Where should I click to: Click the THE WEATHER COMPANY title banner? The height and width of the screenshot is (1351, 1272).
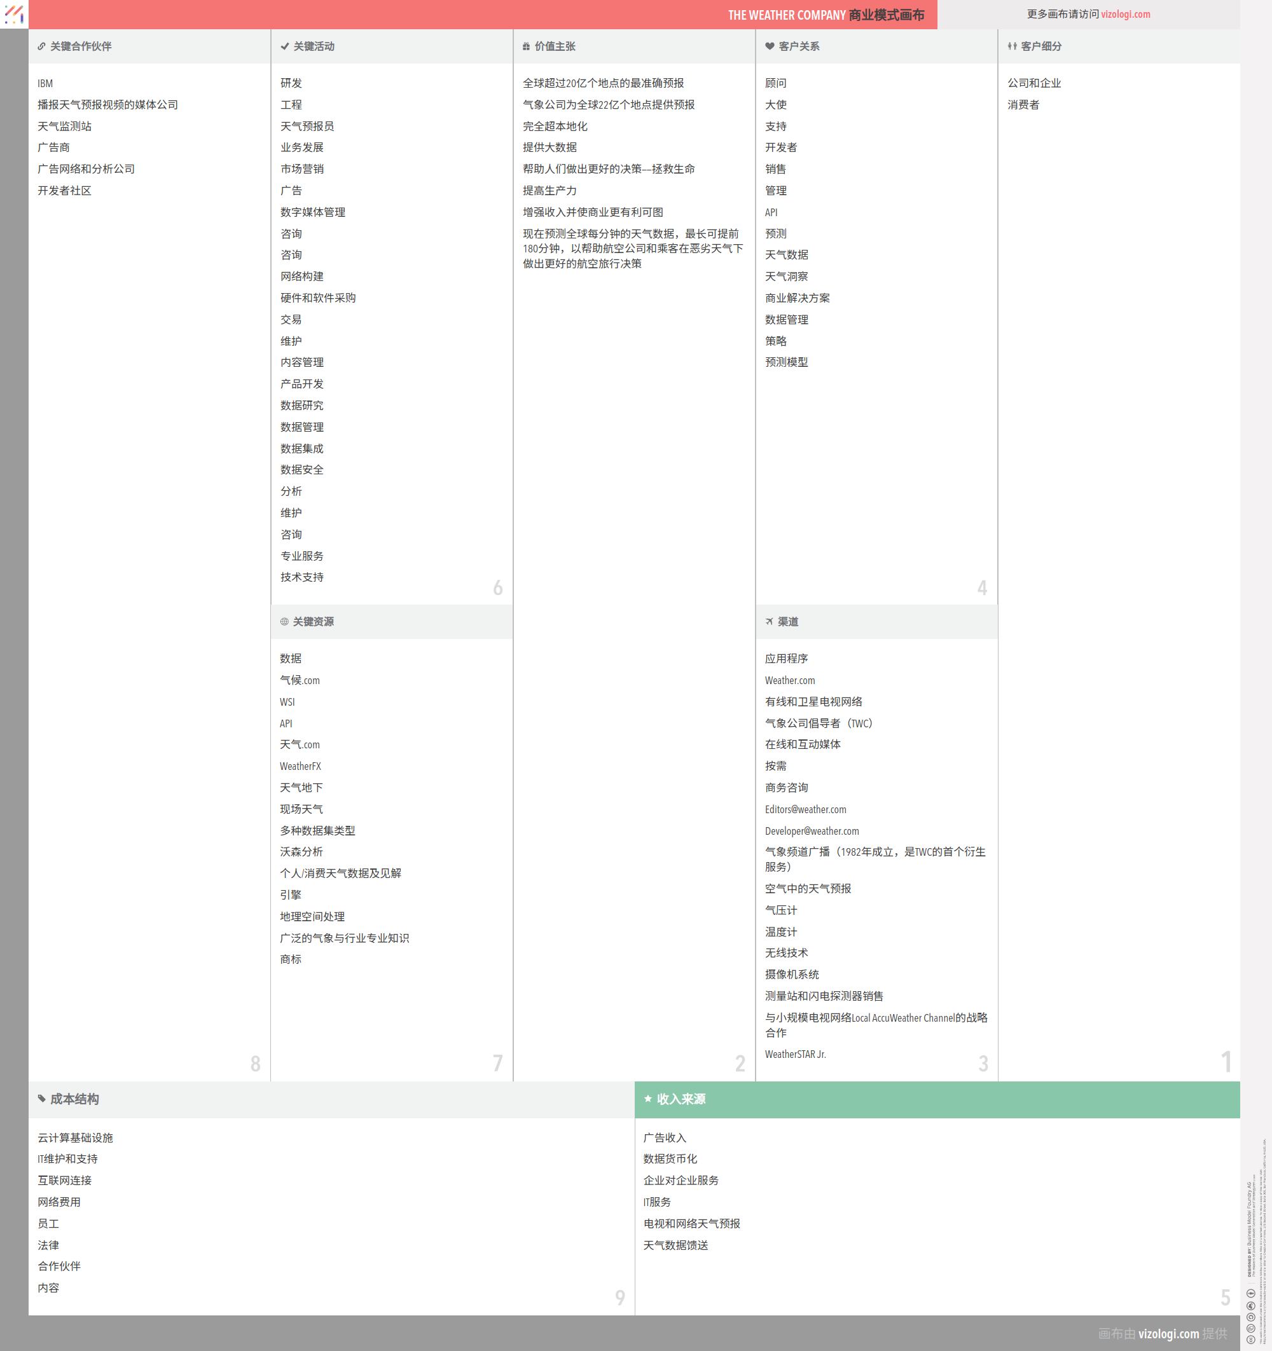(x=826, y=15)
